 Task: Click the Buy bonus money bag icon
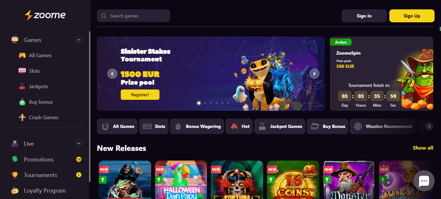(x=22, y=102)
